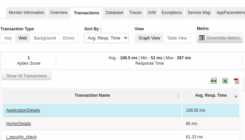Go to the Exceptions tab
Viewport: 245px width, 140px height.
[x=172, y=13]
